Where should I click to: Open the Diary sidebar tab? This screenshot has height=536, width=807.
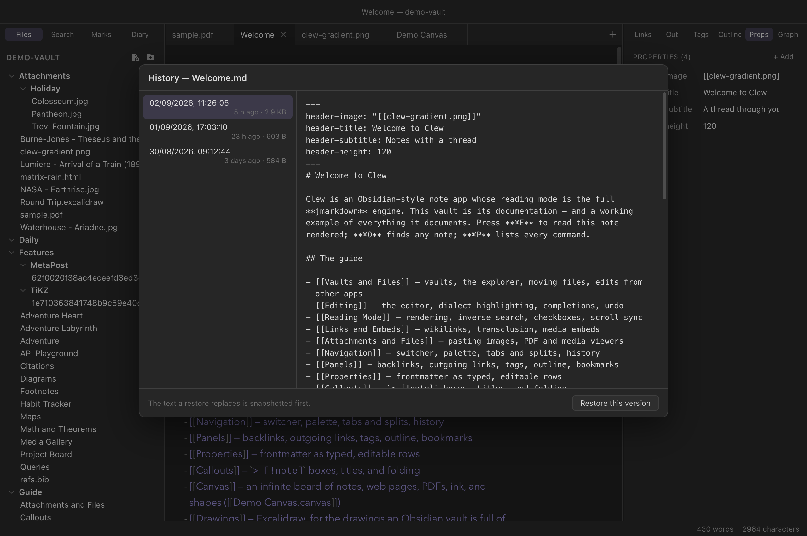pos(140,35)
